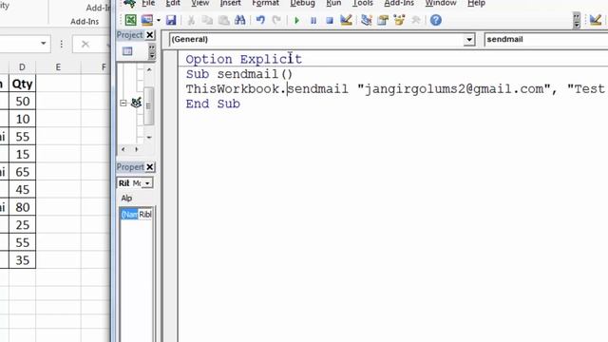Select the (Name) property row
608x342 pixels.
pos(136,215)
